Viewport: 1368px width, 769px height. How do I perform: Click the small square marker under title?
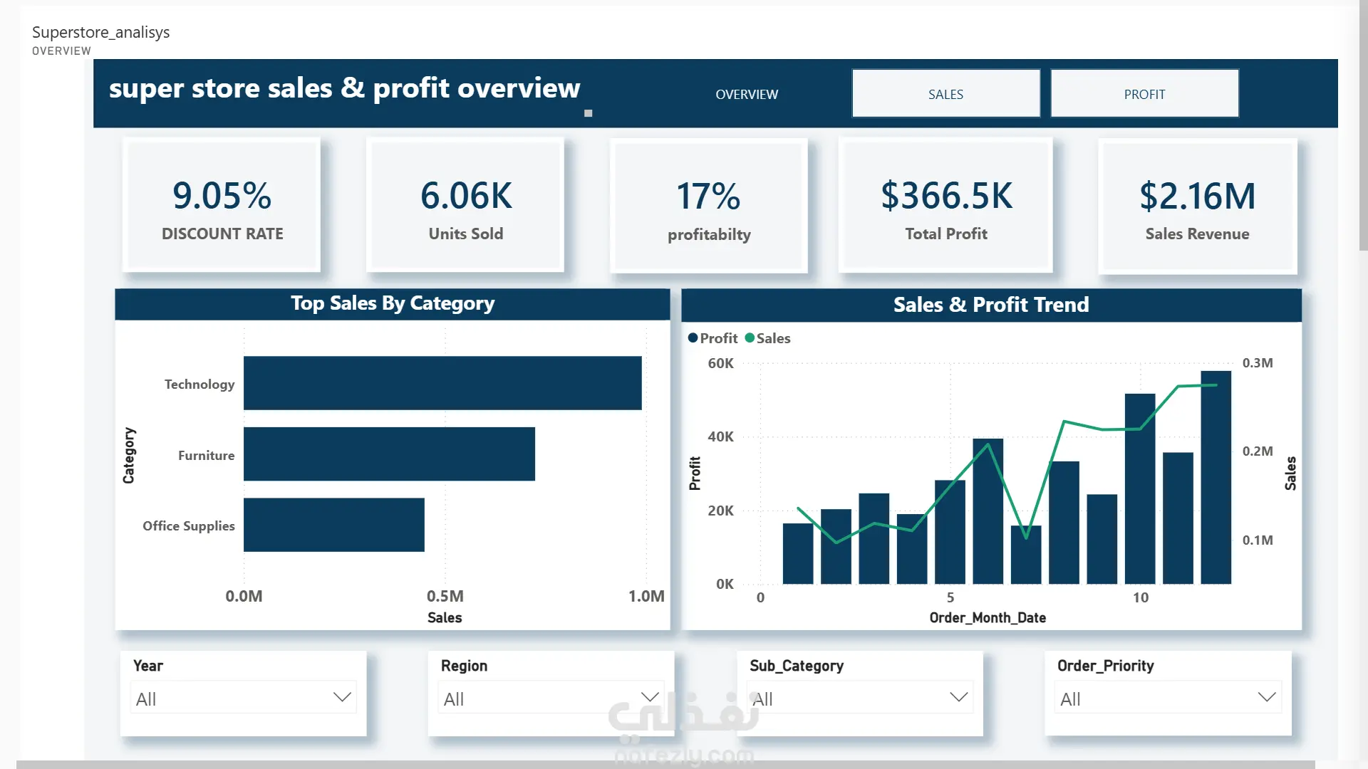click(x=589, y=113)
